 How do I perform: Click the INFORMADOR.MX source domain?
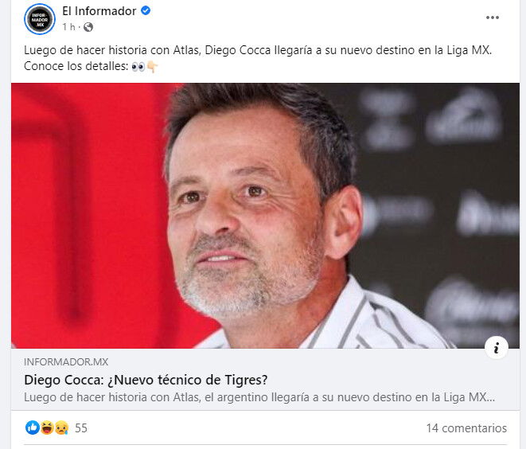[66, 361]
